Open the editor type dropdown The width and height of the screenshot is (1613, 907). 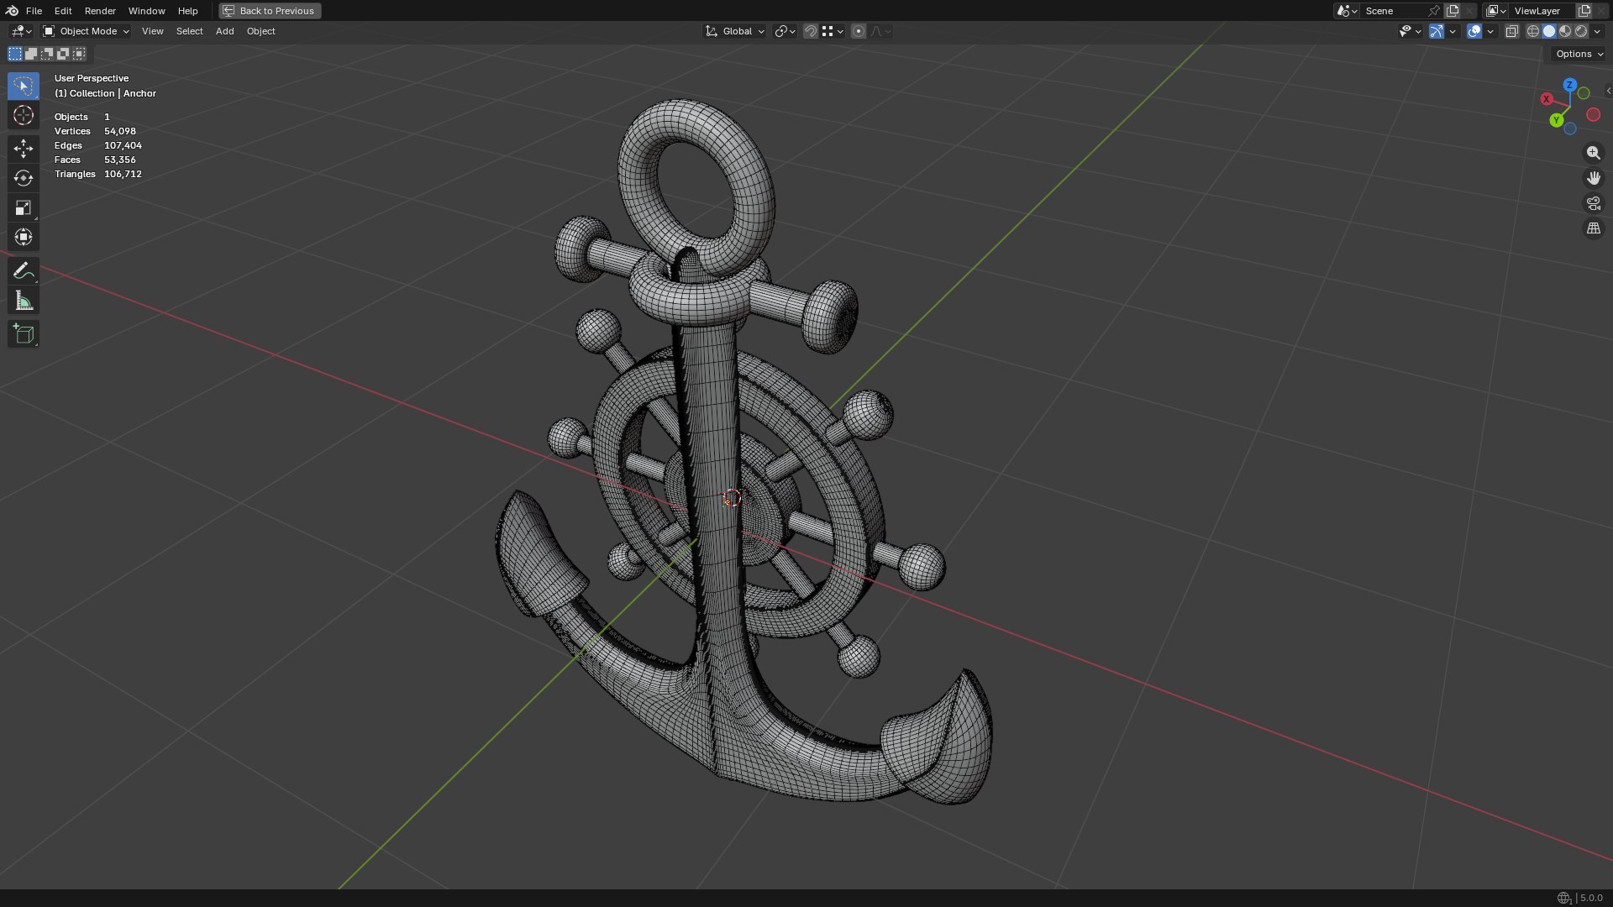coord(21,31)
